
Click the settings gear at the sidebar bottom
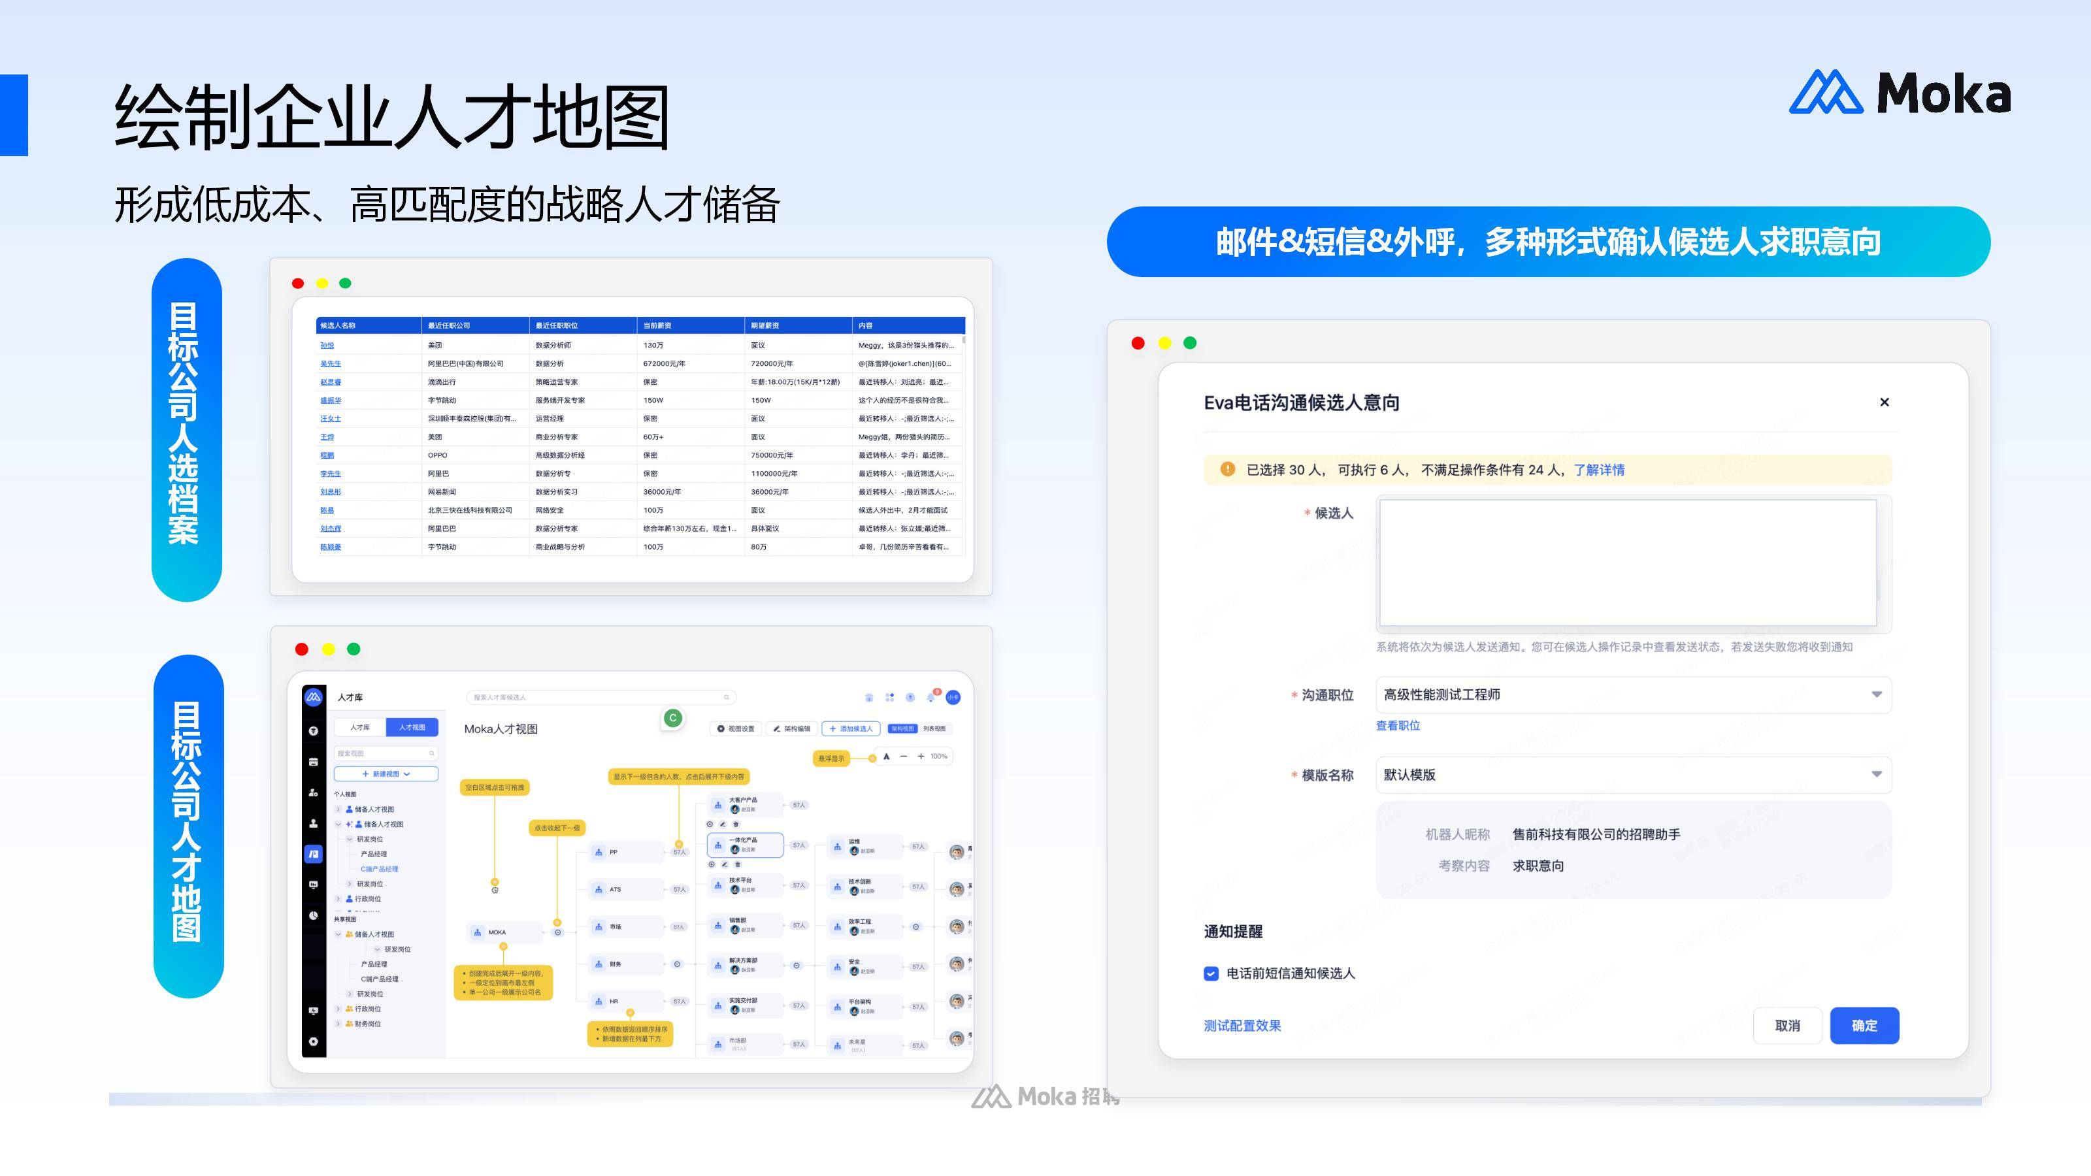tap(314, 1041)
